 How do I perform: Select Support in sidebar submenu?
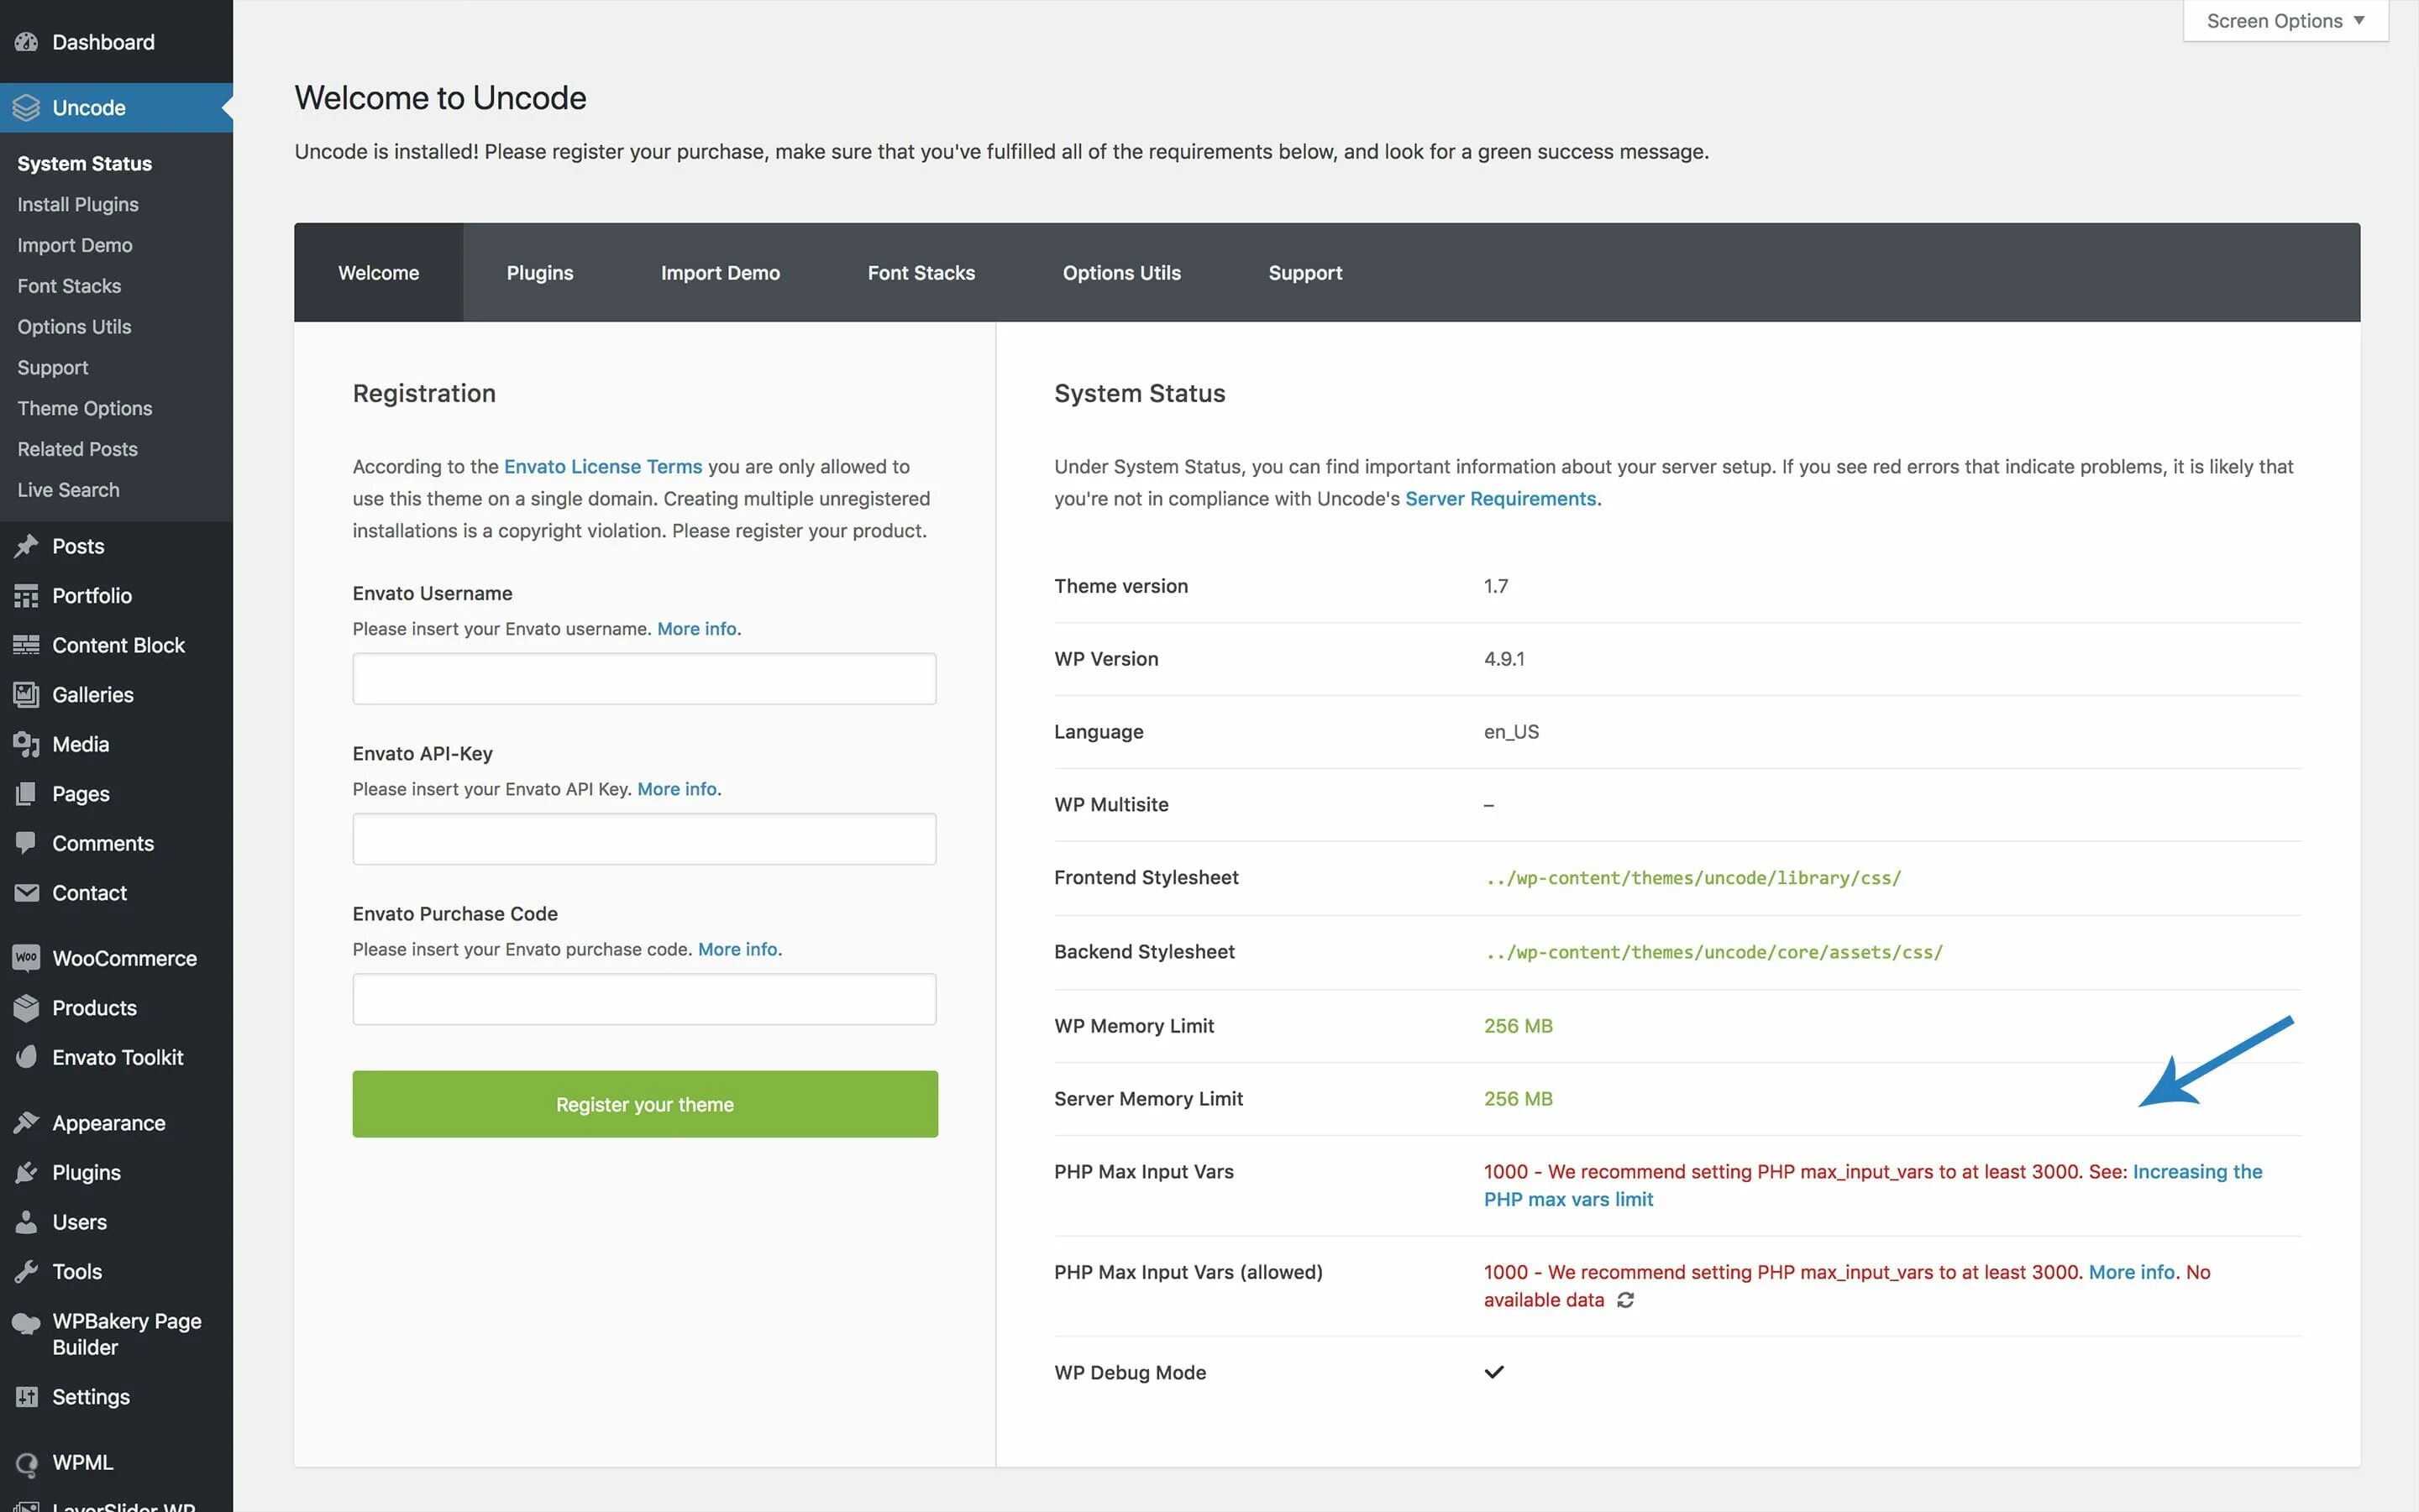coord(53,368)
